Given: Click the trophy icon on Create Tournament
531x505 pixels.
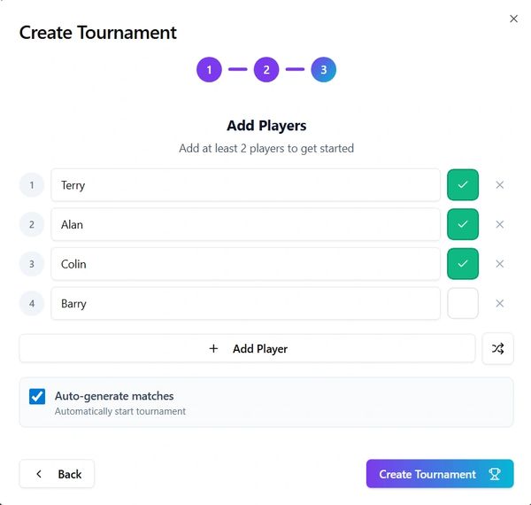Looking at the screenshot, I should (495, 474).
